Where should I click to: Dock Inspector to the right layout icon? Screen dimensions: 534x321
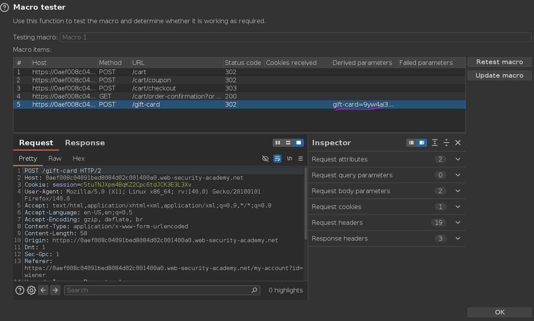422,143
